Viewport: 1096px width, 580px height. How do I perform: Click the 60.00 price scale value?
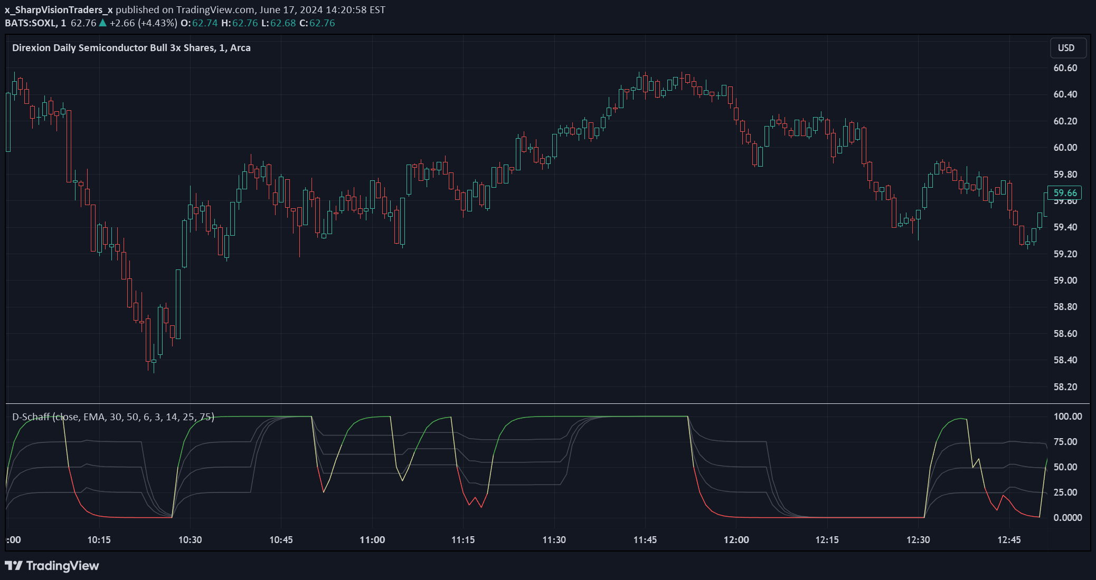click(x=1065, y=148)
